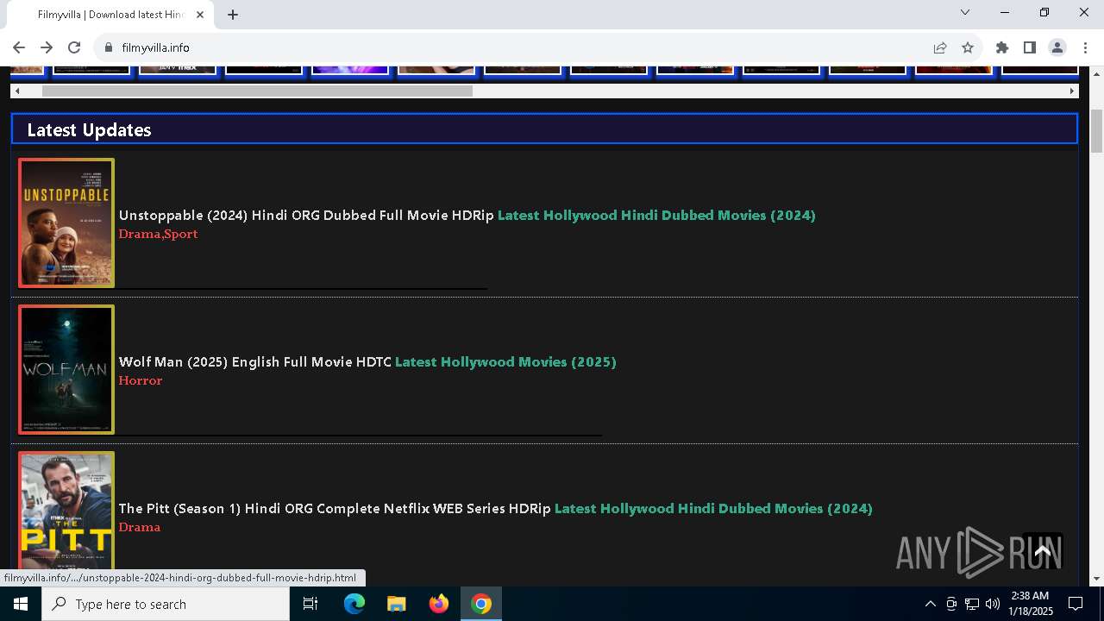Open Chrome's three-dot menu
This screenshot has height=621, width=1104.
[1085, 47]
